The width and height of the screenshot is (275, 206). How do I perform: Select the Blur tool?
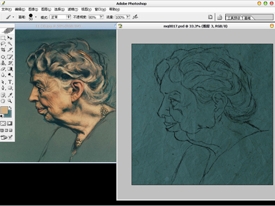pos(3,75)
